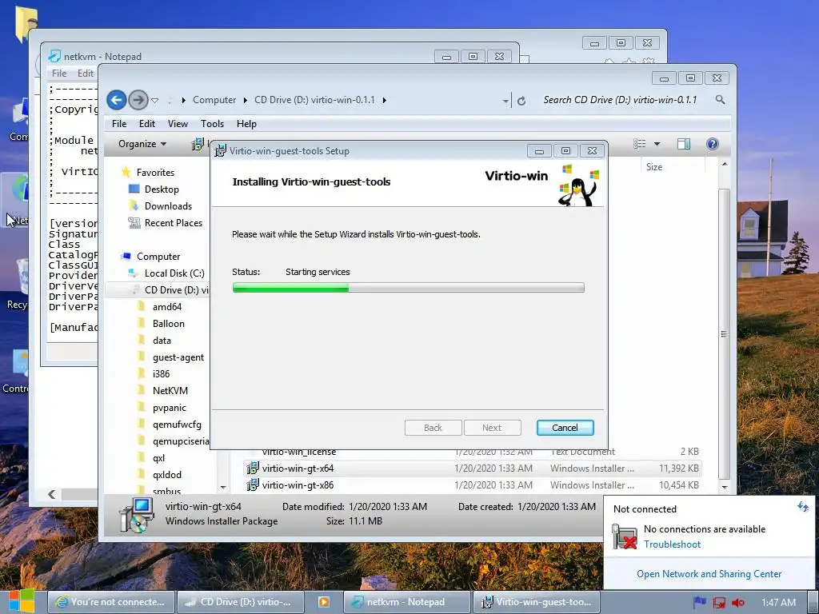This screenshot has height=614, width=819.
Task: Open the qemufwcfg folder in tree
Action: (x=177, y=425)
